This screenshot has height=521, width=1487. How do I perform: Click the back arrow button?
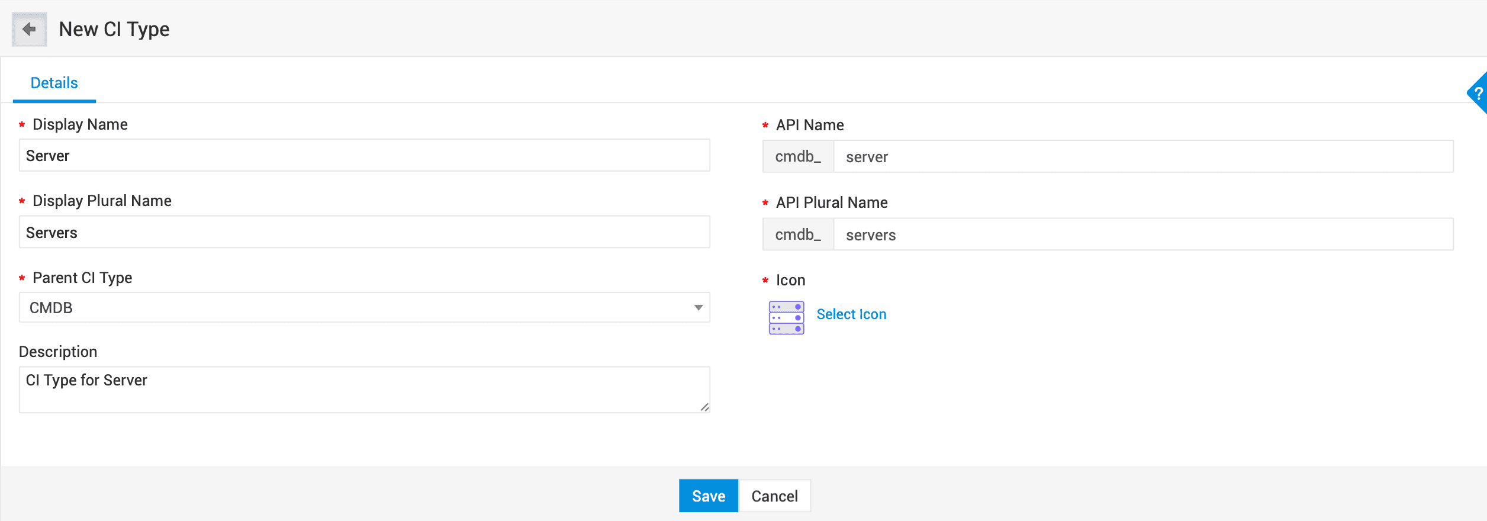(29, 29)
